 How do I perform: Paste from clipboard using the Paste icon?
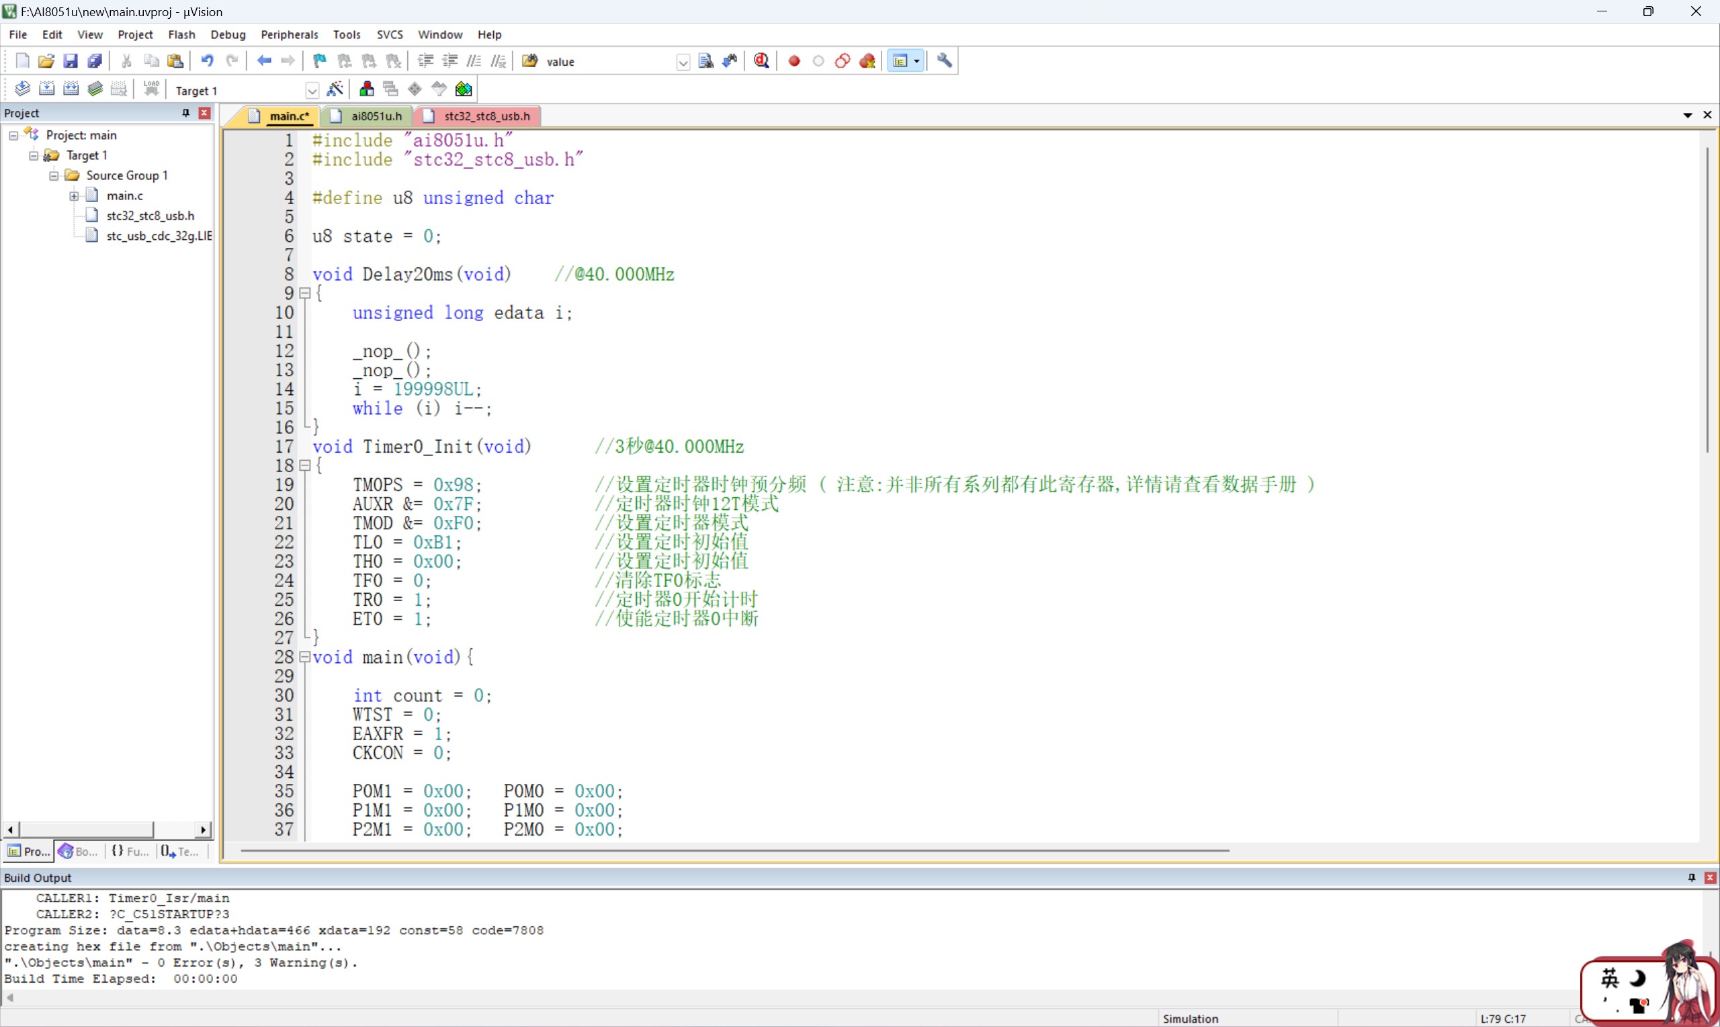[176, 61]
